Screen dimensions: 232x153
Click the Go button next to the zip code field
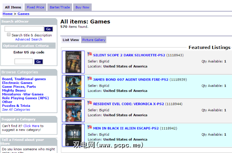coord(38,62)
